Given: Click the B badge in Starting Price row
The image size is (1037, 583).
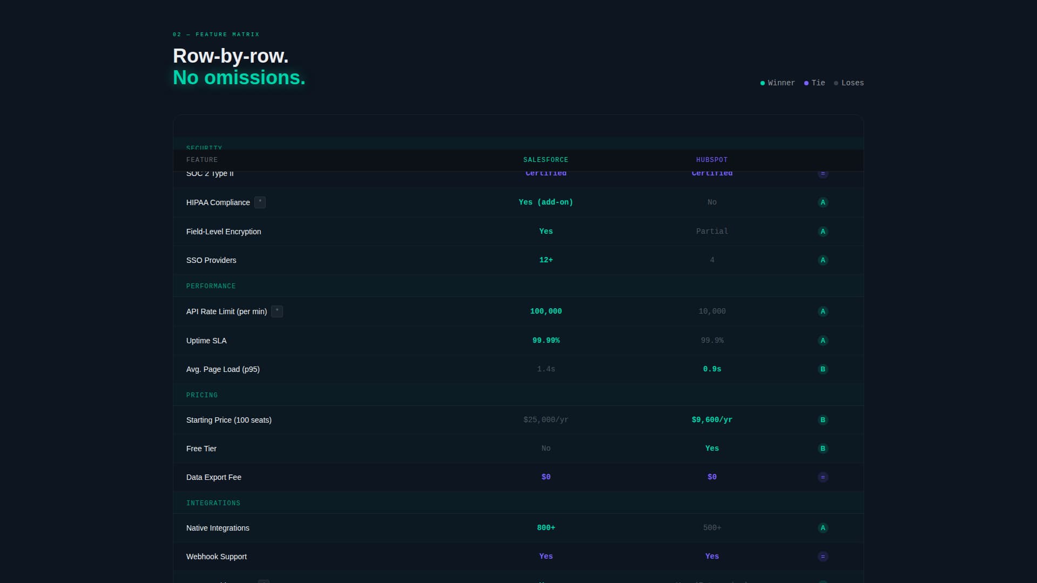Looking at the screenshot, I should tap(823, 420).
